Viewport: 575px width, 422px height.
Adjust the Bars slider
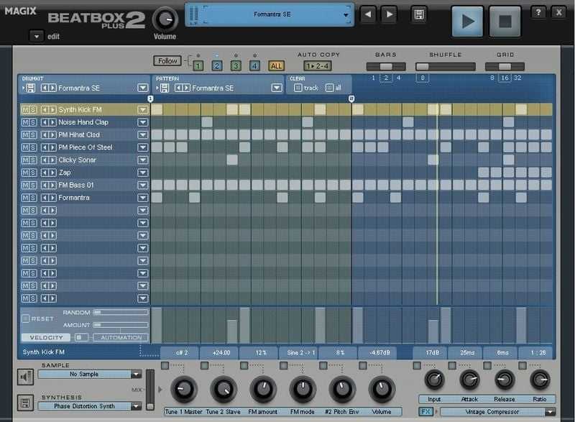click(x=386, y=66)
